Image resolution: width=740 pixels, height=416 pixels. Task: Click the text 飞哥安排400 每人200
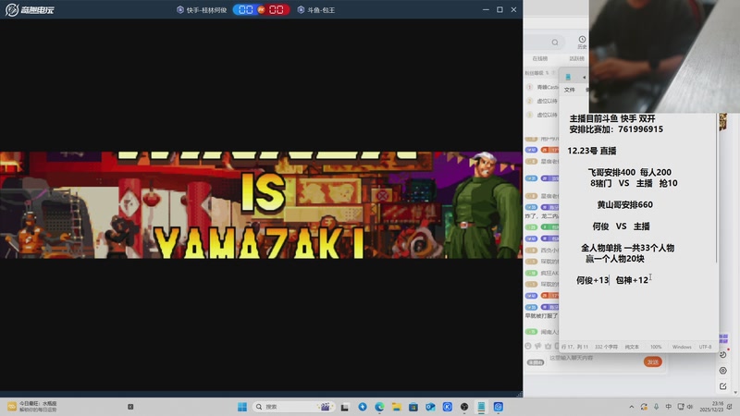click(x=630, y=172)
